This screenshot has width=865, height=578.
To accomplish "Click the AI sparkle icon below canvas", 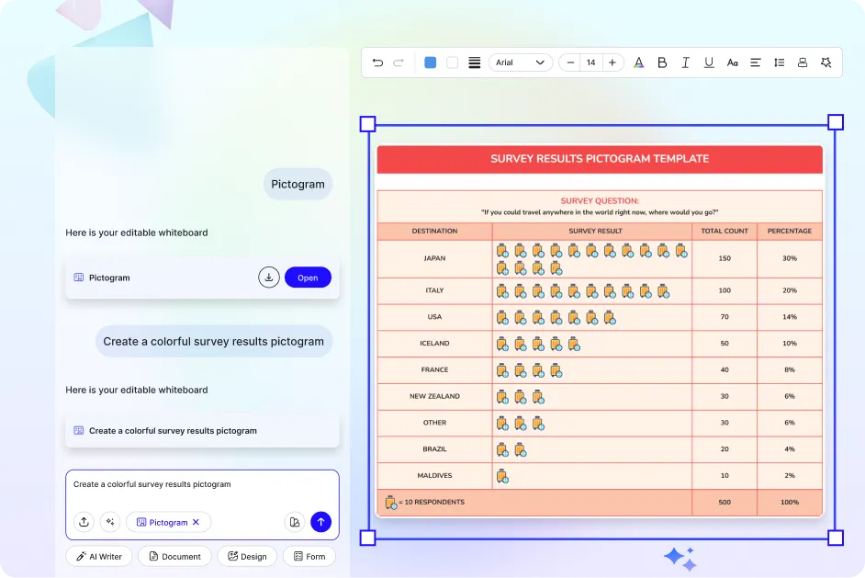I will pos(680,559).
